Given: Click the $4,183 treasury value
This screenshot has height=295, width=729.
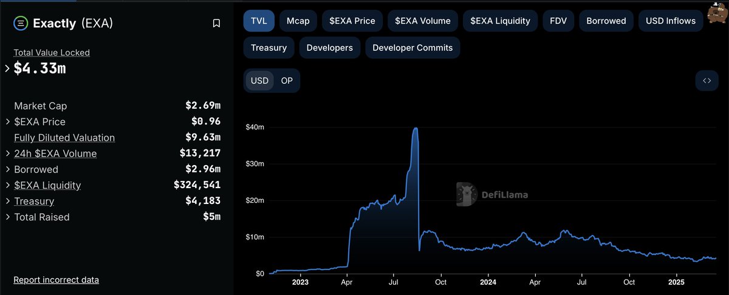Looking at the screenshot, I should point(203,201).
